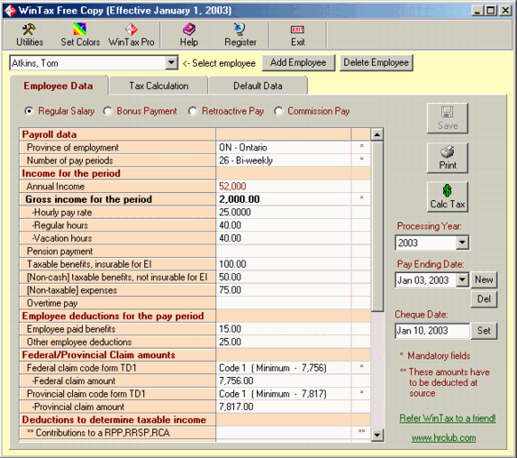Image resolution: width=517 pixels, height=458 pixels.
Task: Click Non-cash taxable benefits value 50.00
Action: point(284,277)
